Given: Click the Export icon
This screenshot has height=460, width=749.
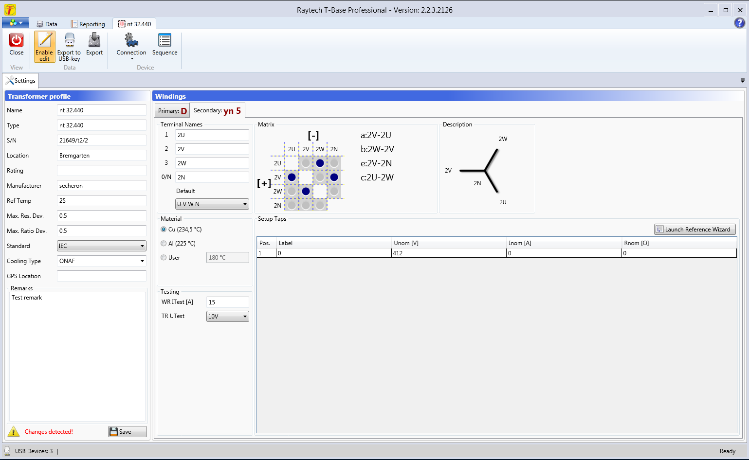Looking at the screenshot, I should pyautogui.click(x=94, y=44).
